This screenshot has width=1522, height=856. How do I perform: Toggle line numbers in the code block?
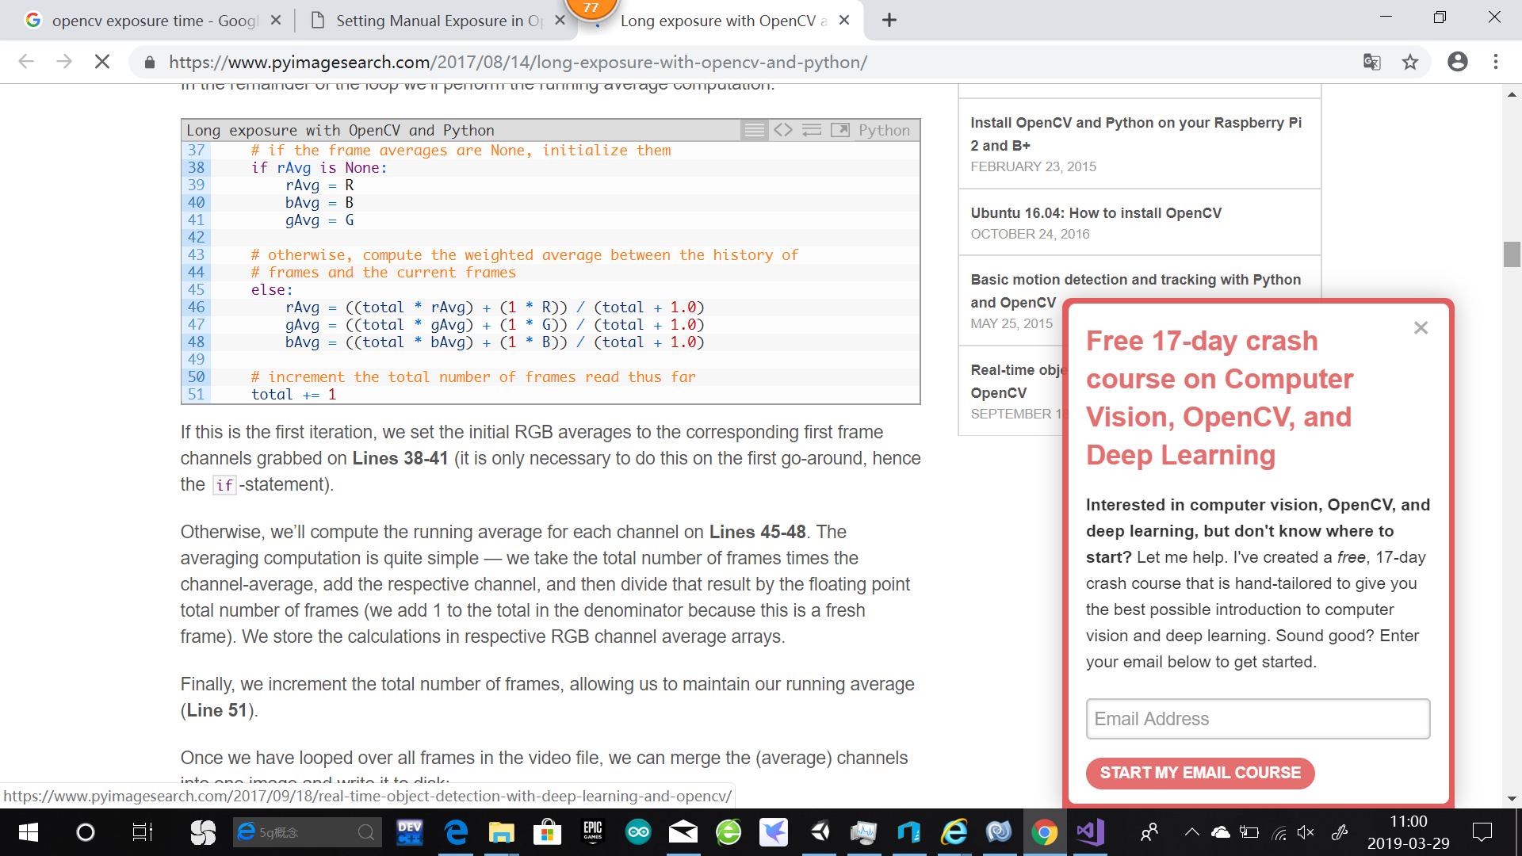pos(754,130)
